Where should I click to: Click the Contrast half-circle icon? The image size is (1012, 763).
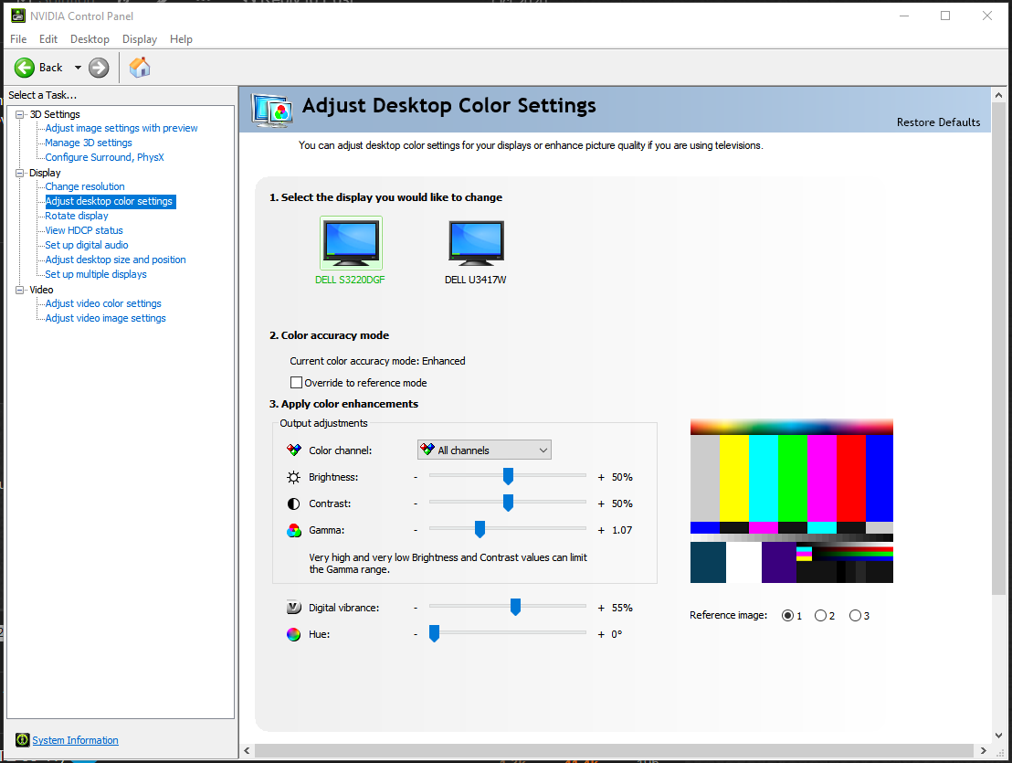pyautogui.click(x=294, y=503)
